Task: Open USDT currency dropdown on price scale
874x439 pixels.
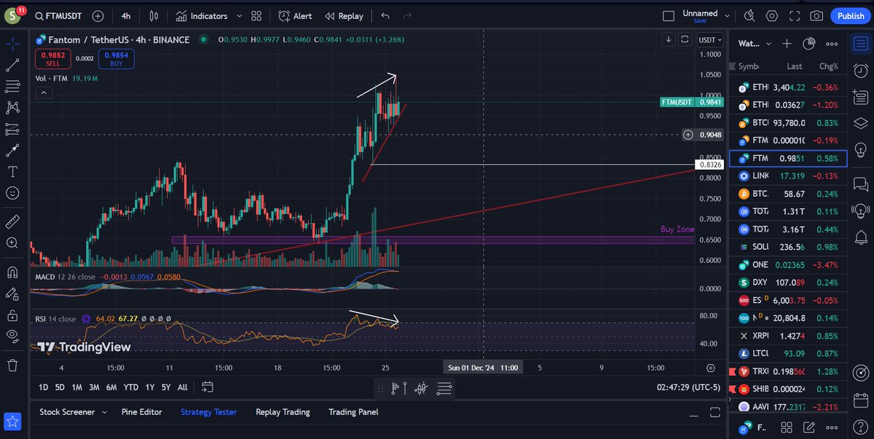Action: click(x=710, y=40)
